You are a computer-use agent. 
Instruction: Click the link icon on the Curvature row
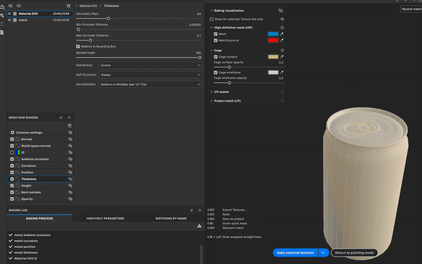tap(70, 165)
